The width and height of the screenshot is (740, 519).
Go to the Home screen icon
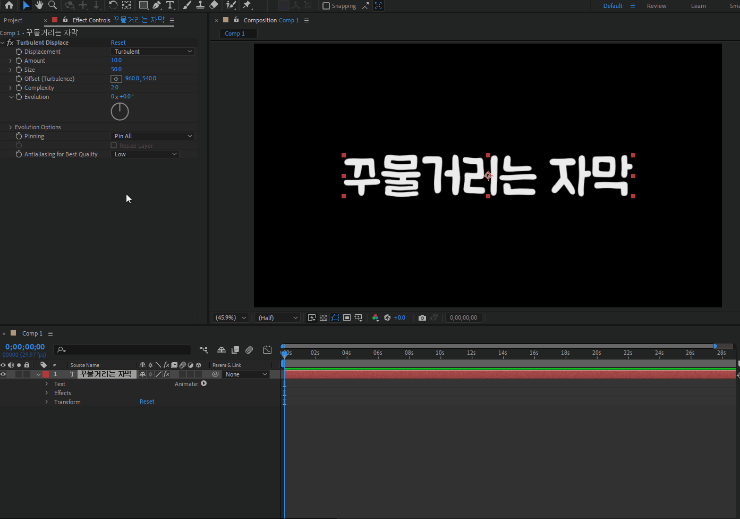(x=9, y=5)
